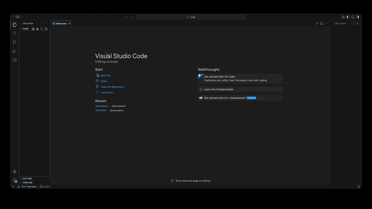This screenshot has width=372, height=209.
Task: Click the EXPLORER panel title
Action: (28, 24)
